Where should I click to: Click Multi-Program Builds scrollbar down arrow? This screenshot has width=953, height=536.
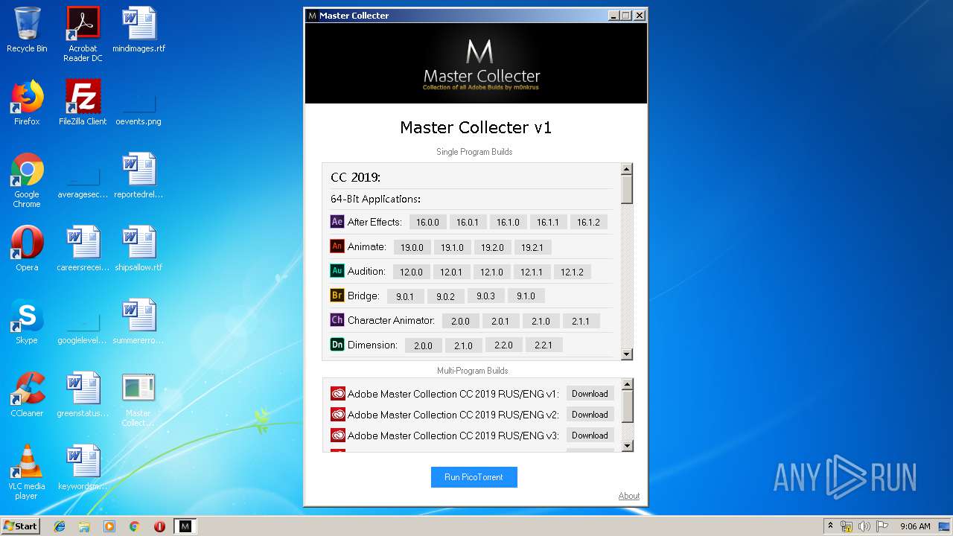click(x=628, y=446)
